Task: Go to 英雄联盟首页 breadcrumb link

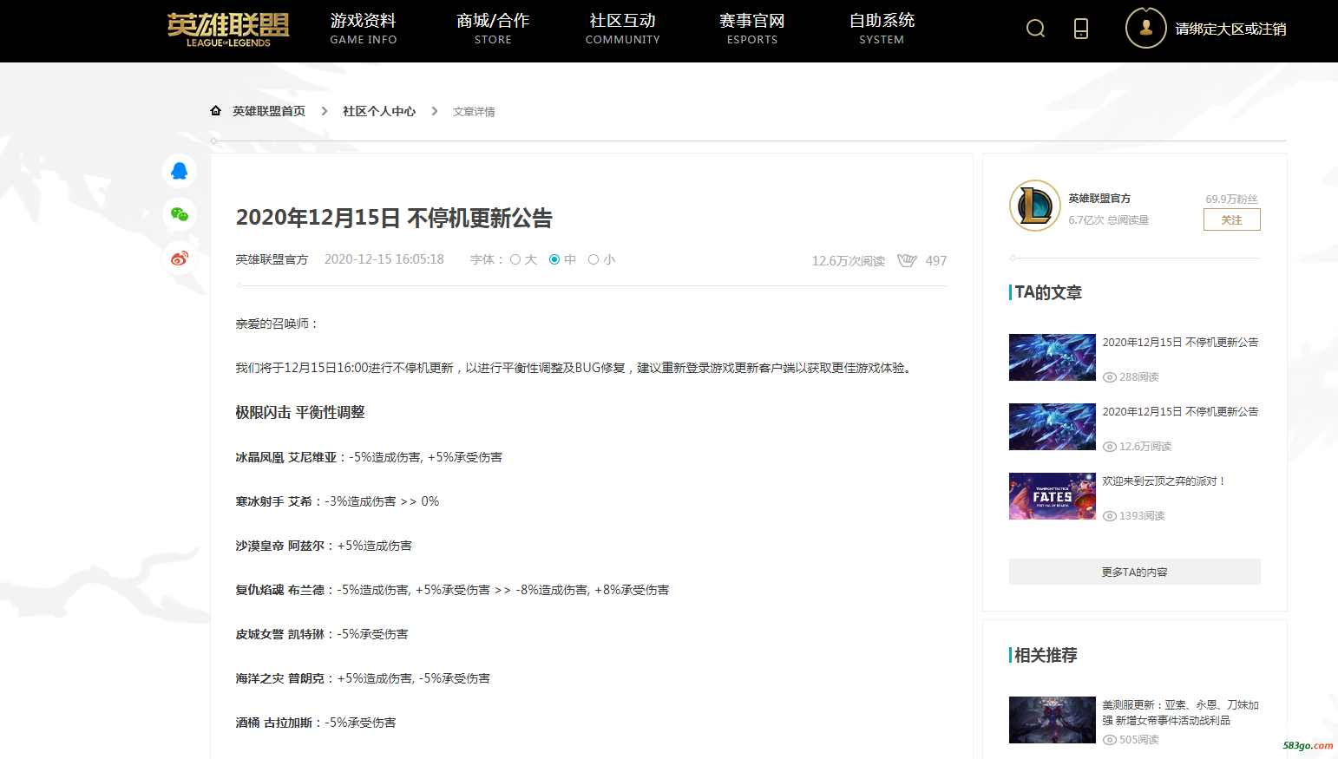Action: (x=269, y=111)
